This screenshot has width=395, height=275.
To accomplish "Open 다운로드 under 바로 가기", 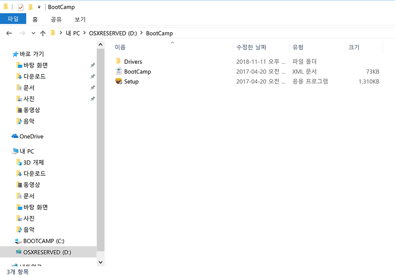I will coord(35,76).
